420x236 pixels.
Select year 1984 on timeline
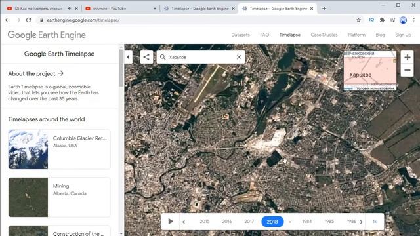(x=307, y=222)
